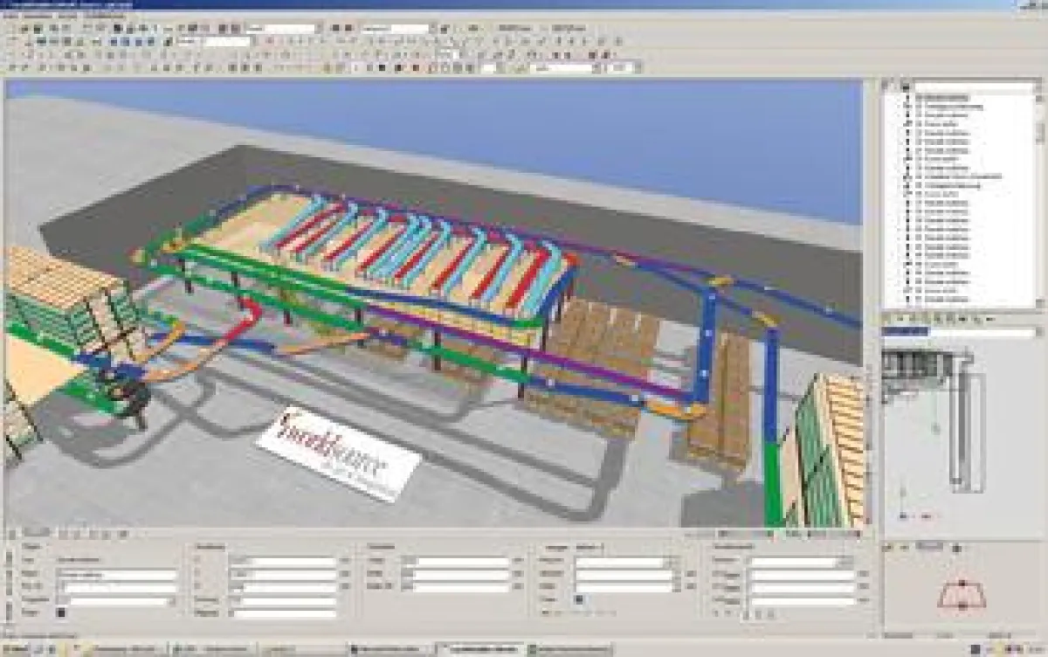Open the Datei menu in the menu bar
Screen dimensions: 1048x657
tap(9, 15)
